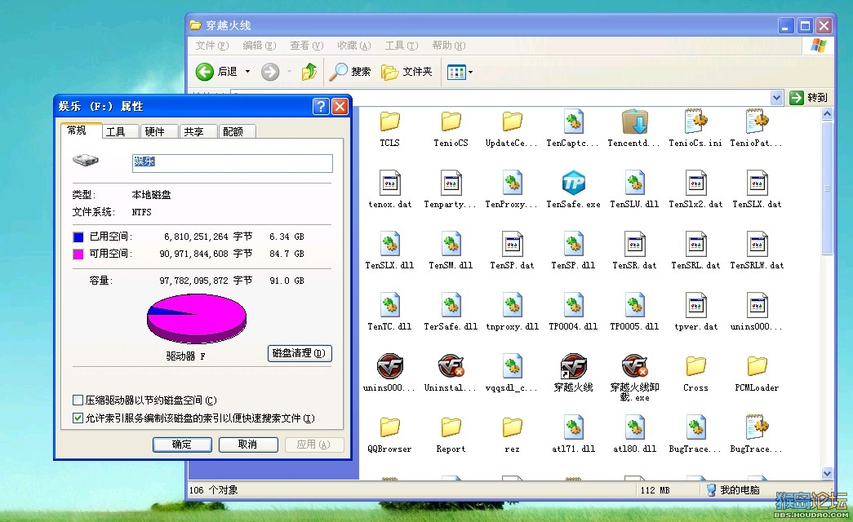
Task: Select the 穿越火线卸载.exe icon
Action: pos(634,366)
